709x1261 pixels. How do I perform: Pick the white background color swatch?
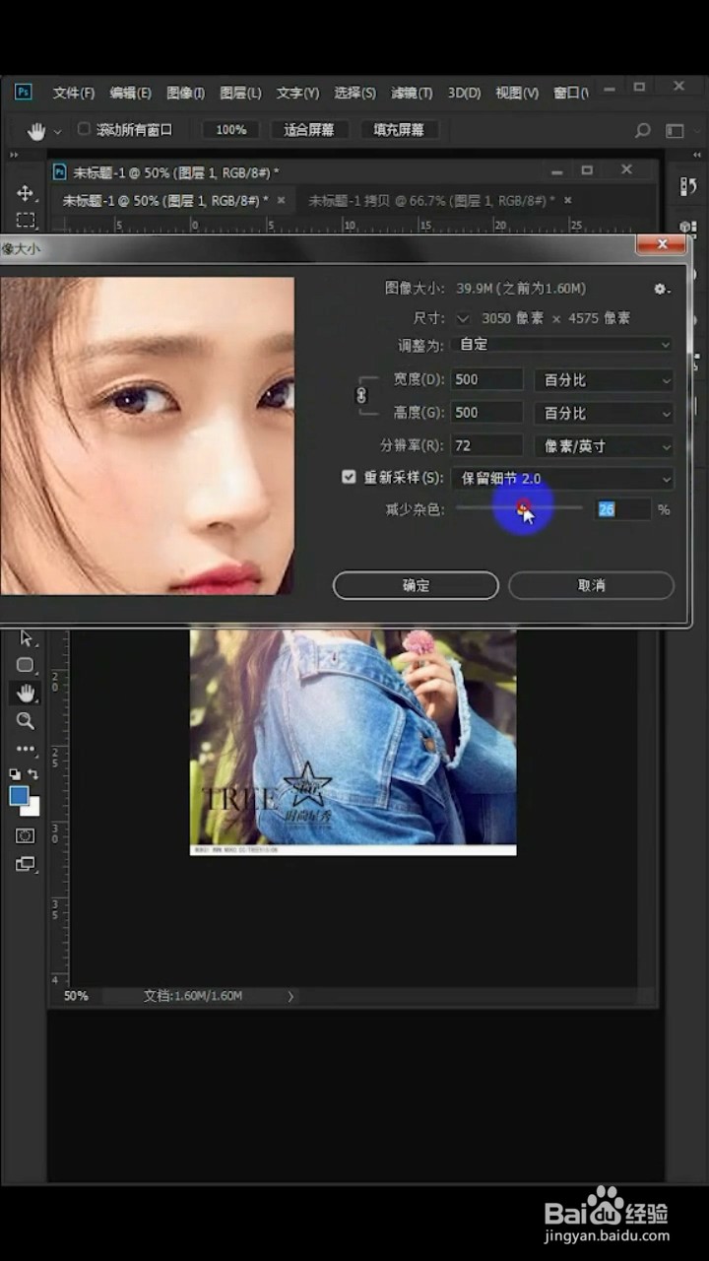click(x=32, y=809)
